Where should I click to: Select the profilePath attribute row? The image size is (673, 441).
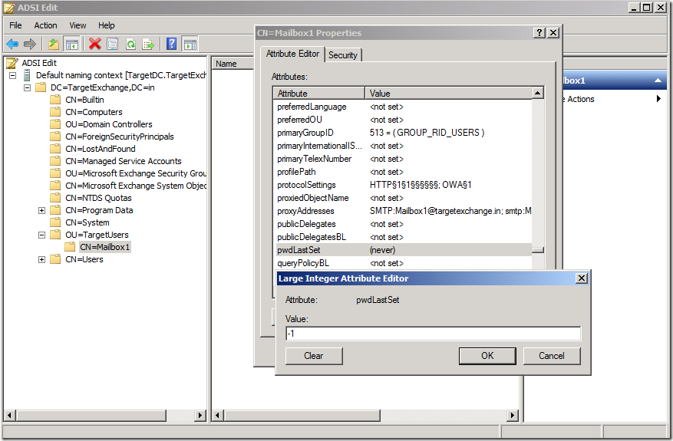(x=402, y=172)
